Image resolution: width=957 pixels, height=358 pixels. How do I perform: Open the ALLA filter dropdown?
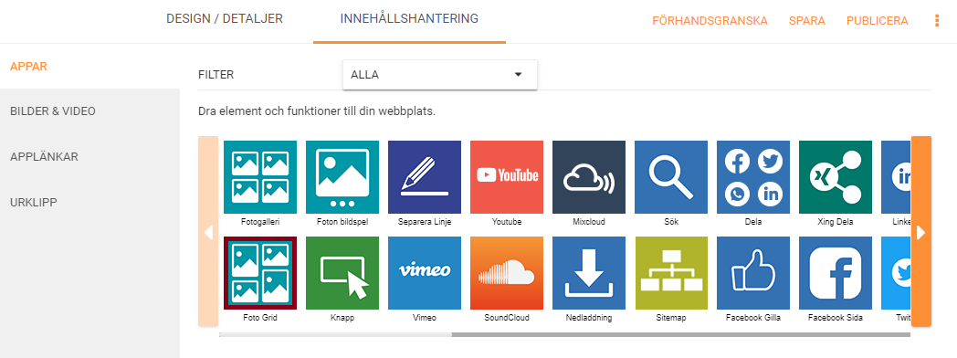440,74
